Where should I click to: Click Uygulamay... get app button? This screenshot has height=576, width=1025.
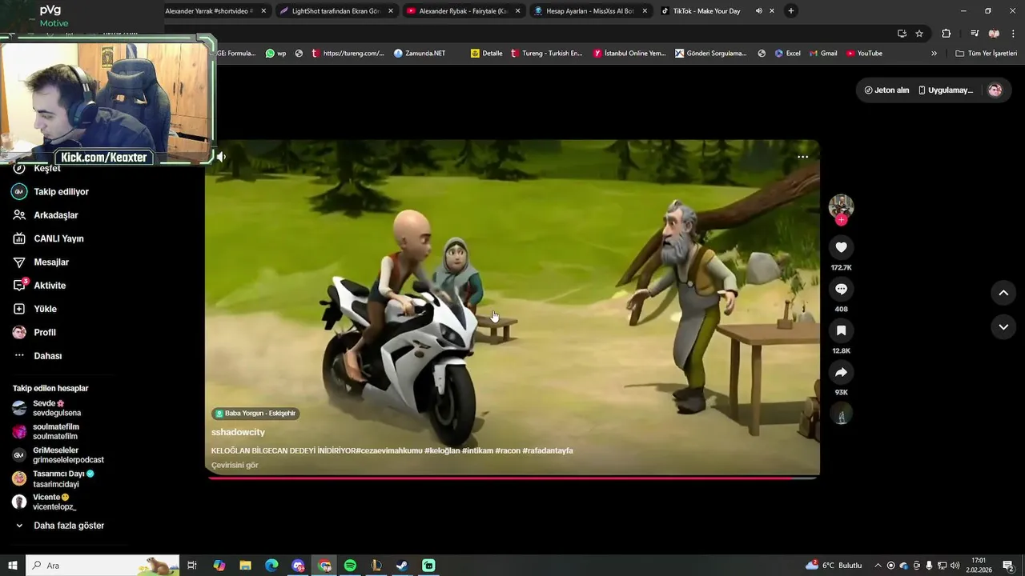pos(946,90)
